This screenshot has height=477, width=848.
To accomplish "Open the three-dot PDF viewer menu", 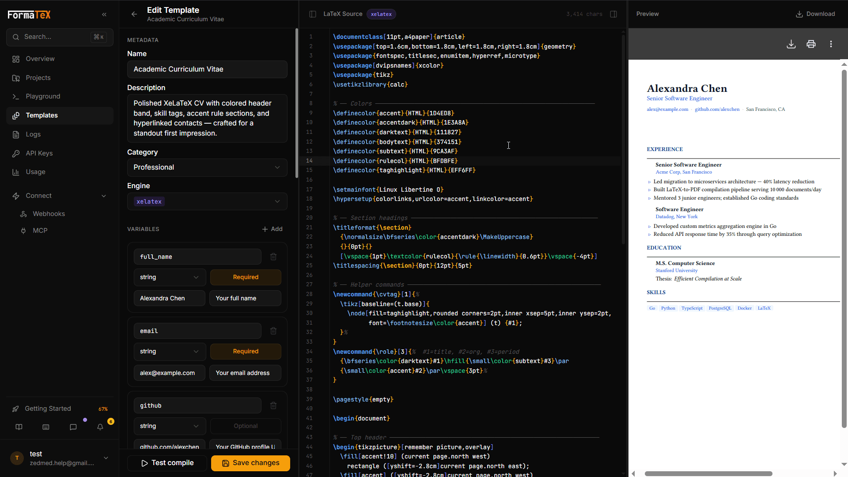I will (831, 44).
